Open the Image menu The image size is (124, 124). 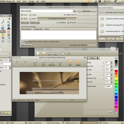pyautogui.click(x=31, y=1)
